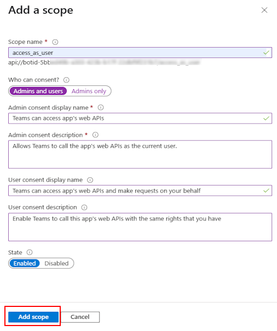Click the api://botid application URI text
The width and height of the screenshot is (277, 331).
click(104, 62)
